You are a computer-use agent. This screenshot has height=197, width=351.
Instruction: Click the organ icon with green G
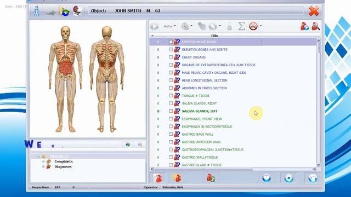coord(211,178)
